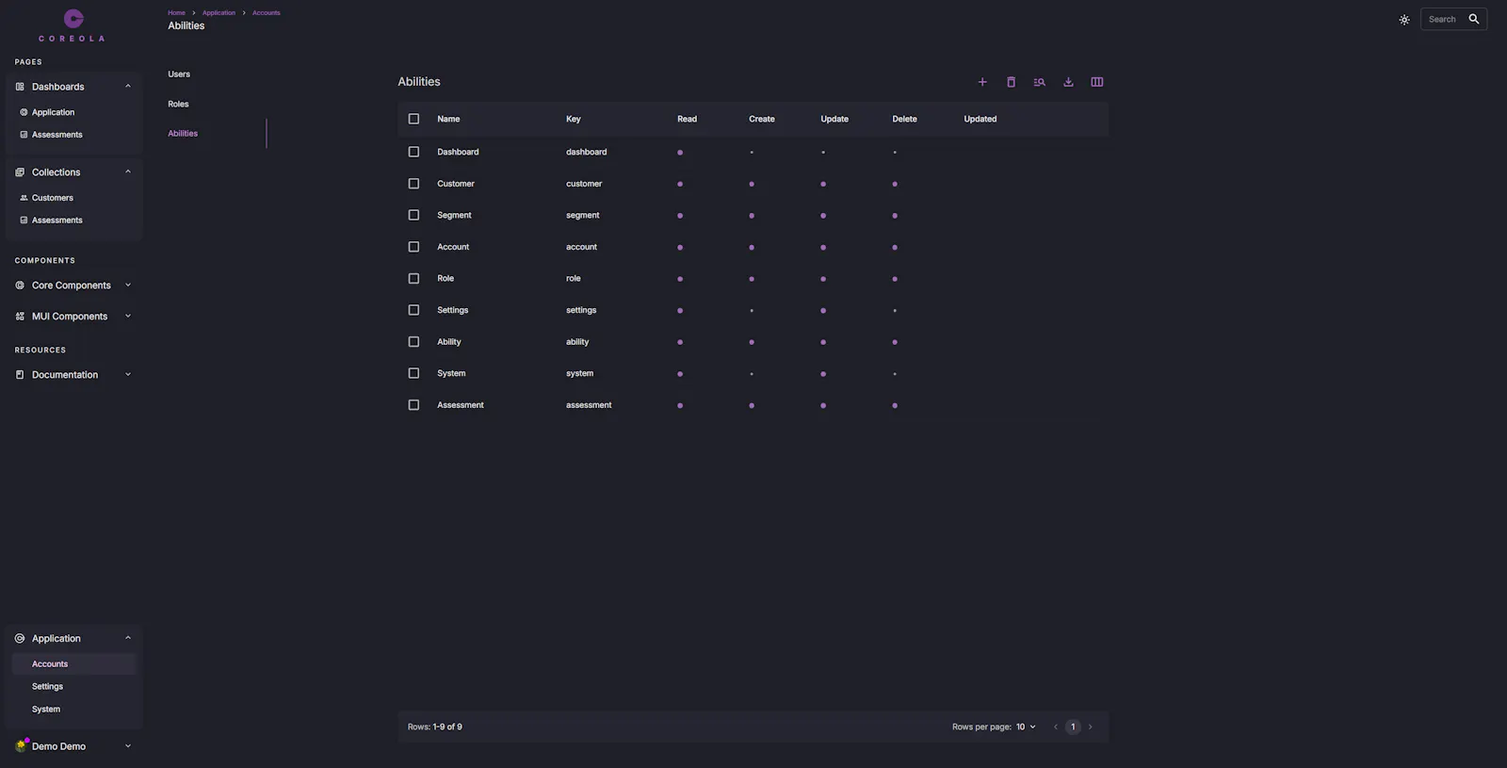The image size is (1507, 768).
Task: Click the 'segment' key cell
Action: pyautogui.click(x=583, y=216)
